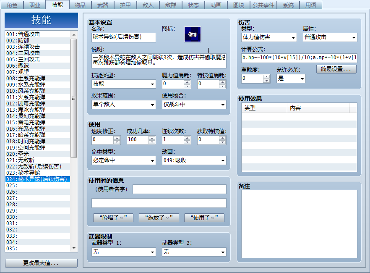The image size is (370, 273).
Task: Click the skill list scroll down arrow
Action: point(74,248)
